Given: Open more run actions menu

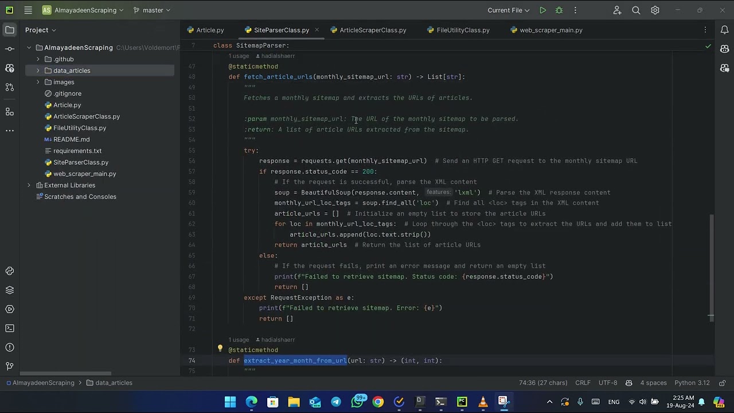Looking at the screenshot, I should point(575,10).
